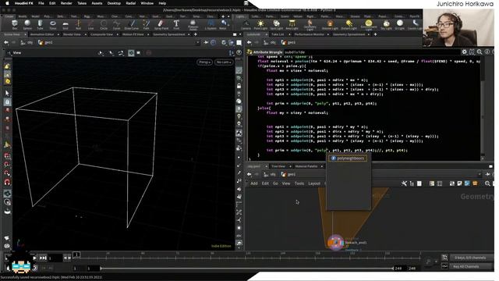Add an Area Light

pyautogui.click(x=292, y=24)
